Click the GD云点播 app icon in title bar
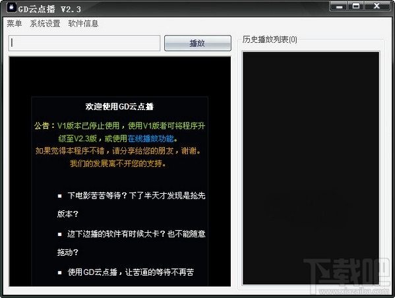 pos(11,7)
